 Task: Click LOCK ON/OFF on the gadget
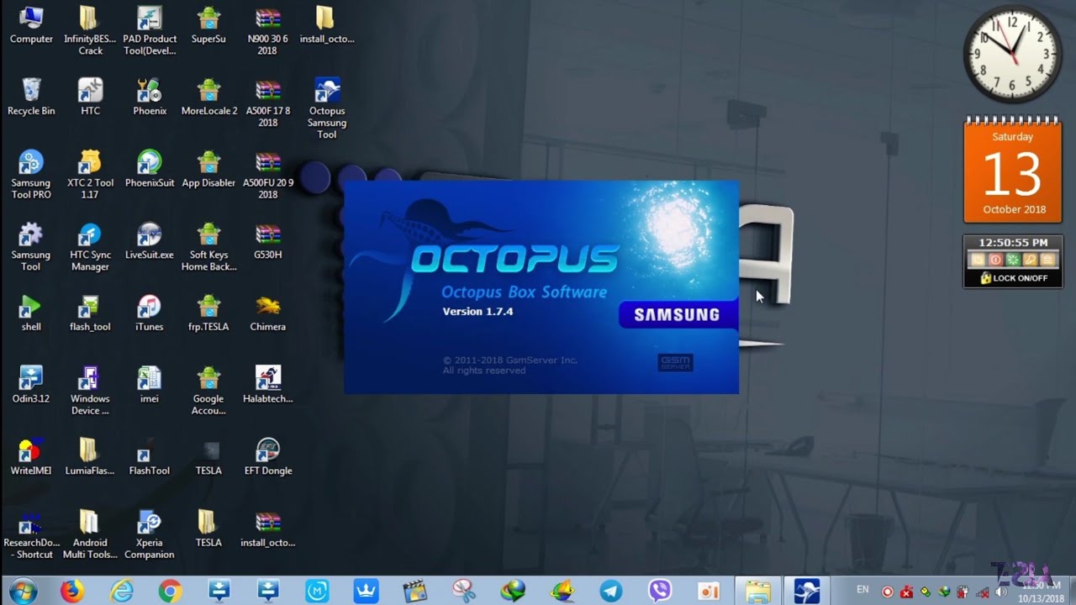1014,278
